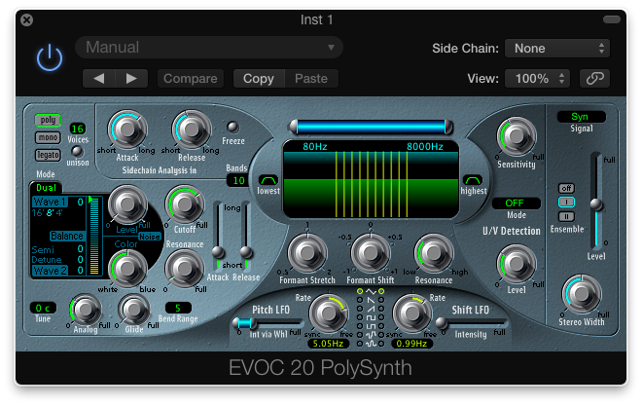Click the Sidechain Attack knob

127,129
